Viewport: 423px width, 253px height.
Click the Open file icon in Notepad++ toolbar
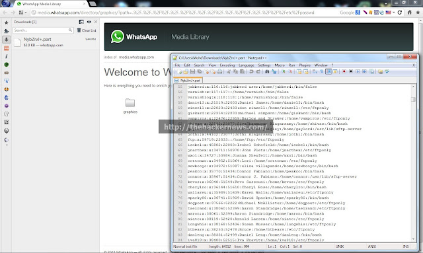(x=185, y=71)
